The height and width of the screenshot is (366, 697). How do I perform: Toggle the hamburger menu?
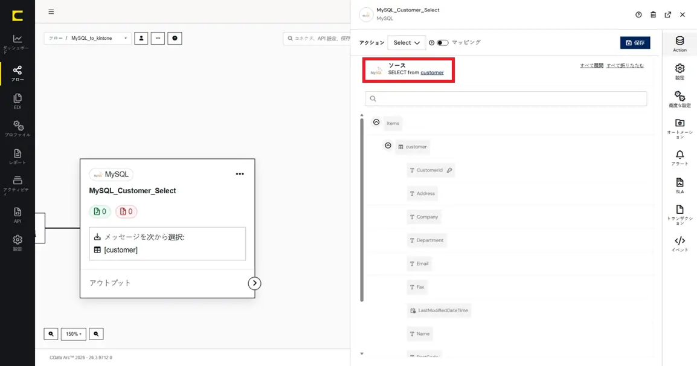pyautogui.click(x=51, y=11)
